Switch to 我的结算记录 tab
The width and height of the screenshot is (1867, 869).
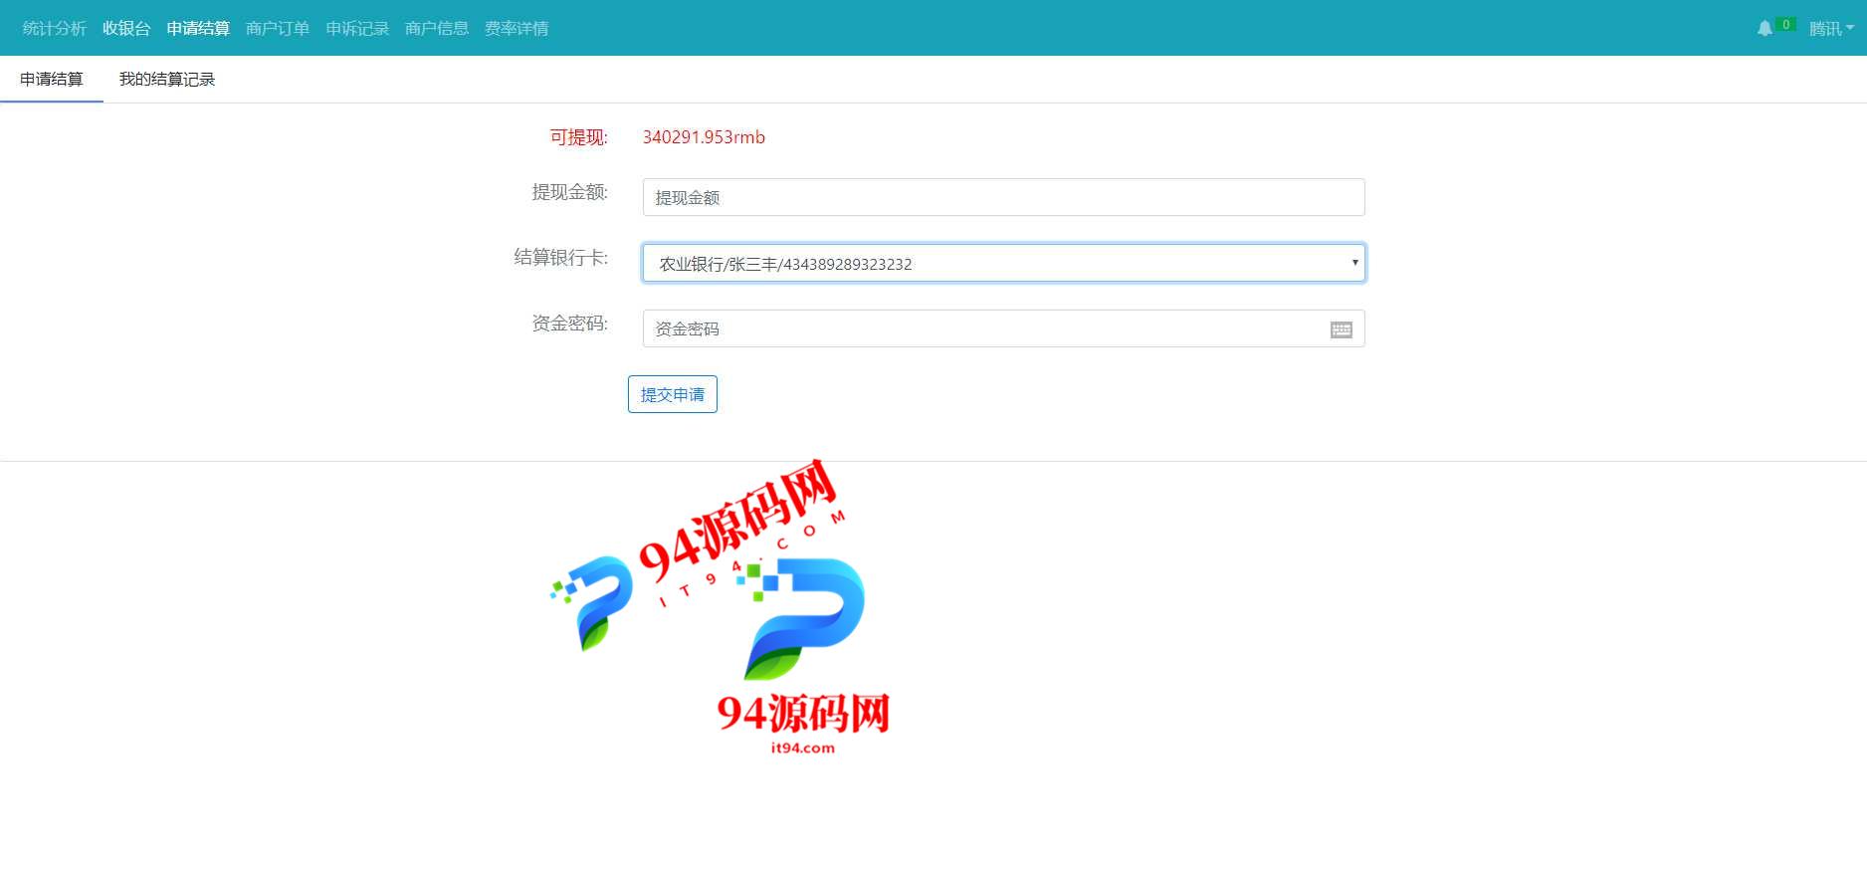[x=167, y=79]
